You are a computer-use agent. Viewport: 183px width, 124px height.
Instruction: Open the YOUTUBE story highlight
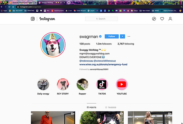tap(121, 84)
